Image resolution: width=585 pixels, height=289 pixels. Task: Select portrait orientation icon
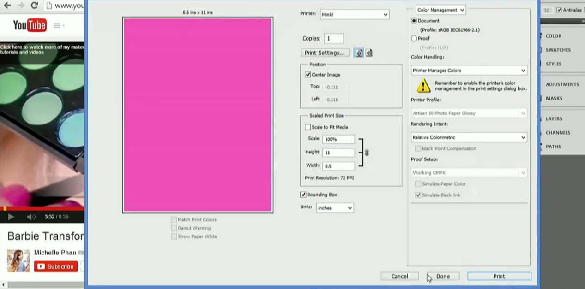pyautogui.click(x=359, y=53)
